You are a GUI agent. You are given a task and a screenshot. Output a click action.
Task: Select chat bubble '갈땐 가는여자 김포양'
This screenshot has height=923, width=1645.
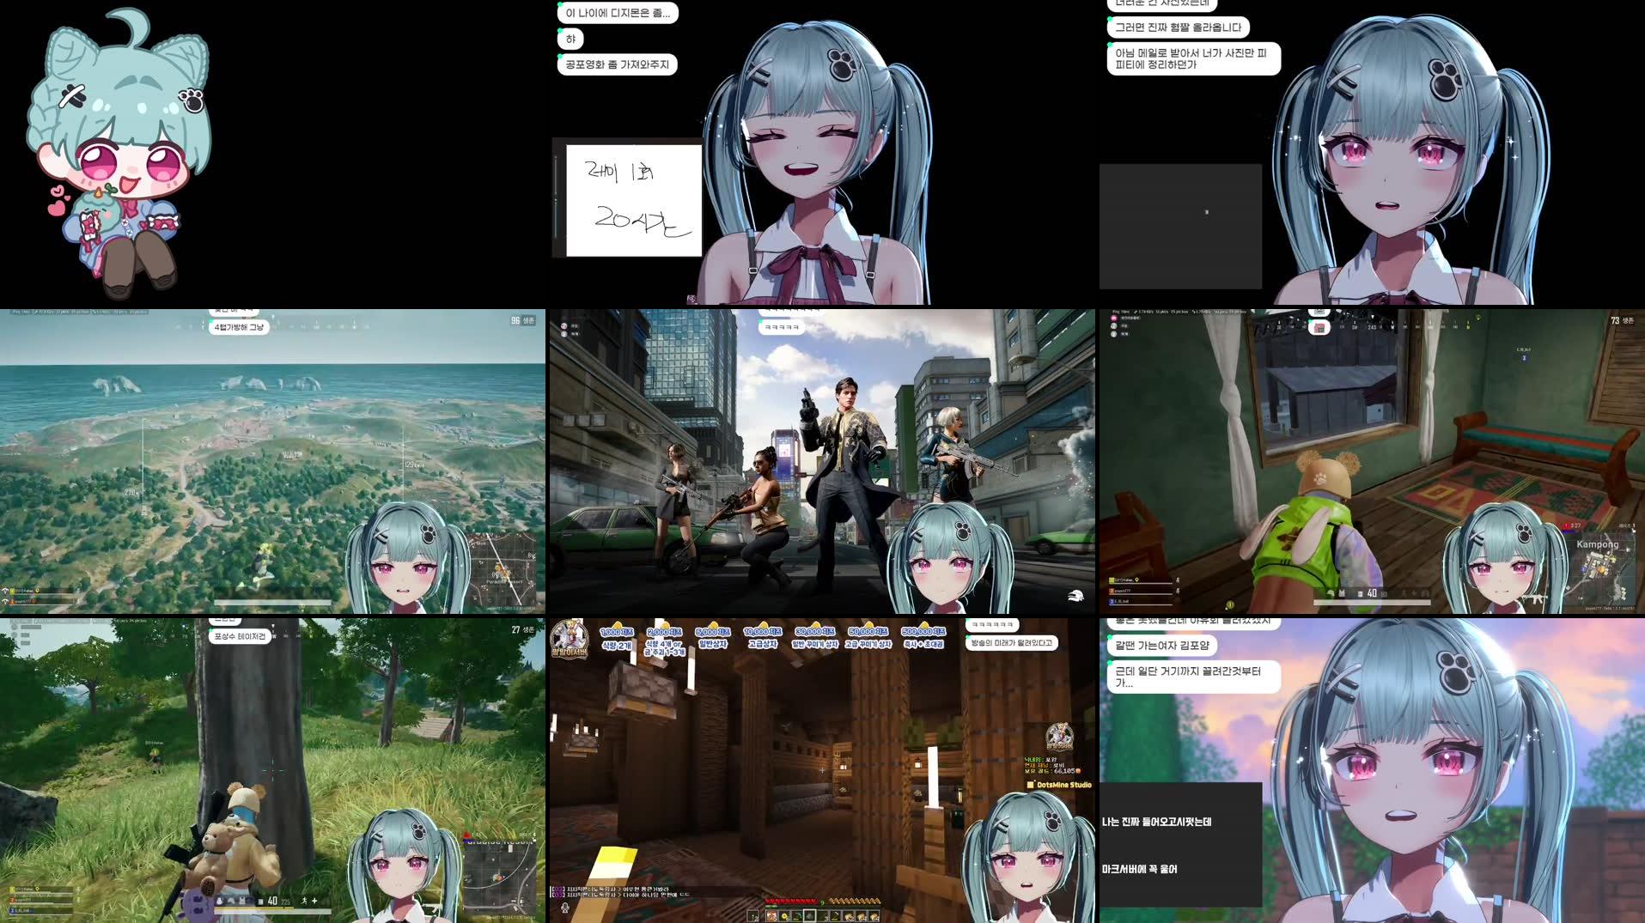[x=1161, y=646]
